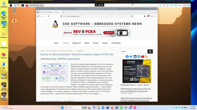
Task: Open the YouTube social icon
Action: (143, 56)
